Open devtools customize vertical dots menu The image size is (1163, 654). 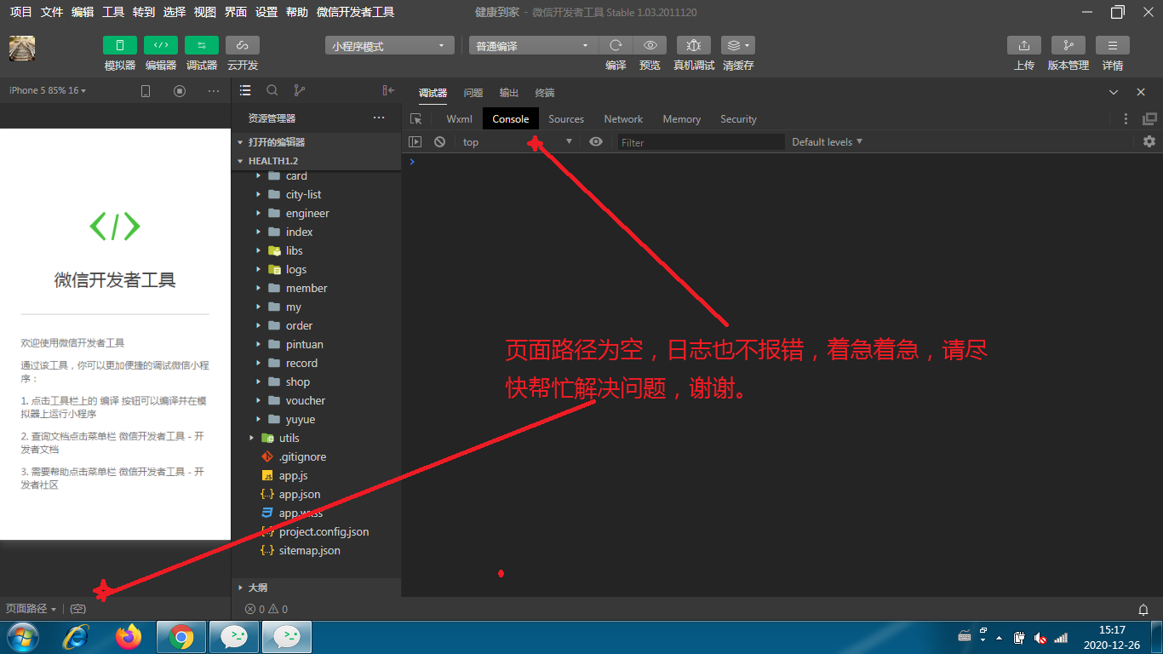[x=1126, y=119]
